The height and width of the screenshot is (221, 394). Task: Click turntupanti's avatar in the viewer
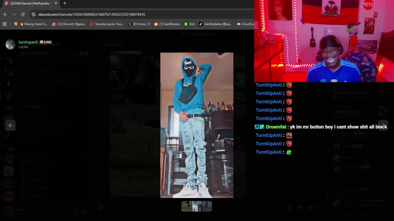click(x=10, y=44)
